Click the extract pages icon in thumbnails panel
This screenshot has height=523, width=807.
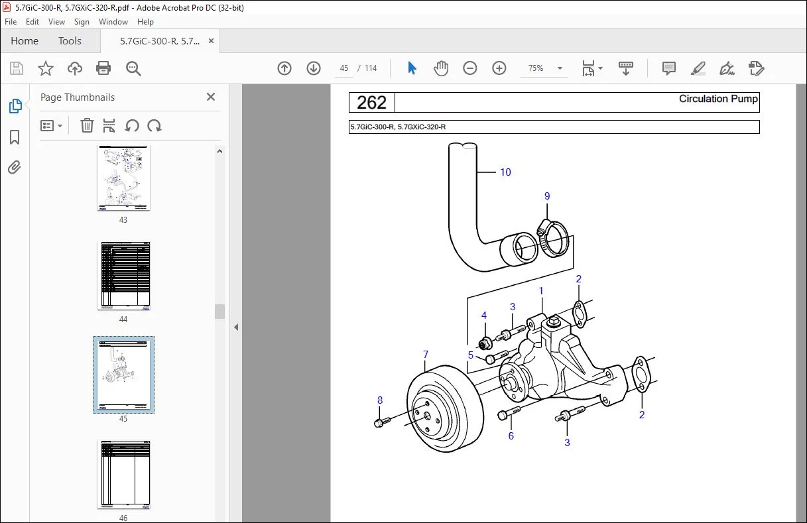tap(109, 125)
